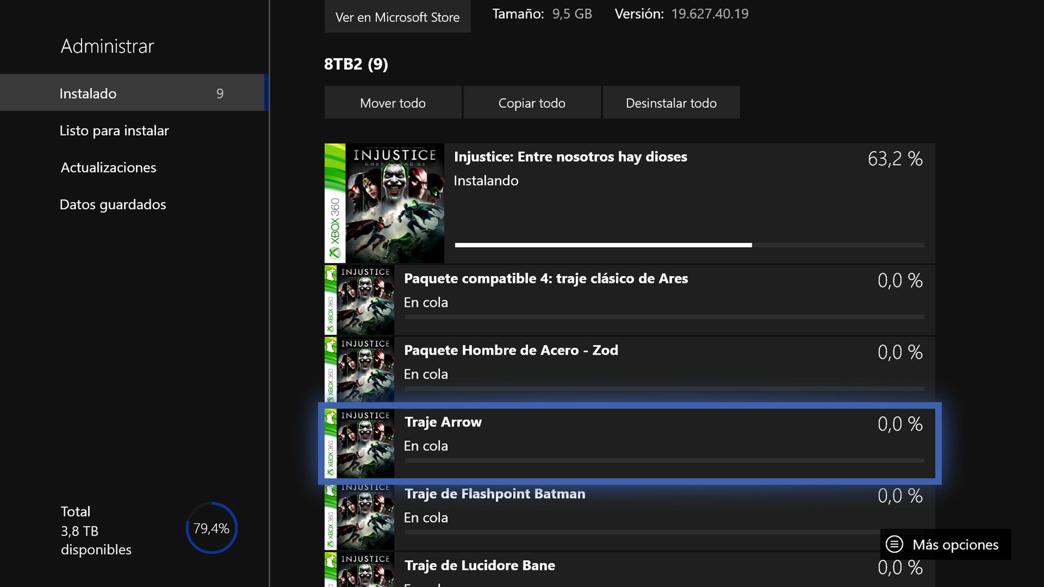Image resolution: width=1044 pixels, height=587 pixels.
Task: Click the 79,4% storage usage ring
Action: pyautogui.click(x=212, y=528)
